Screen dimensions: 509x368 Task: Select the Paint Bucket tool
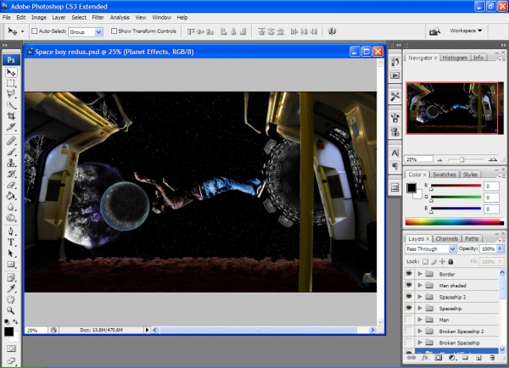coord(11,196)
